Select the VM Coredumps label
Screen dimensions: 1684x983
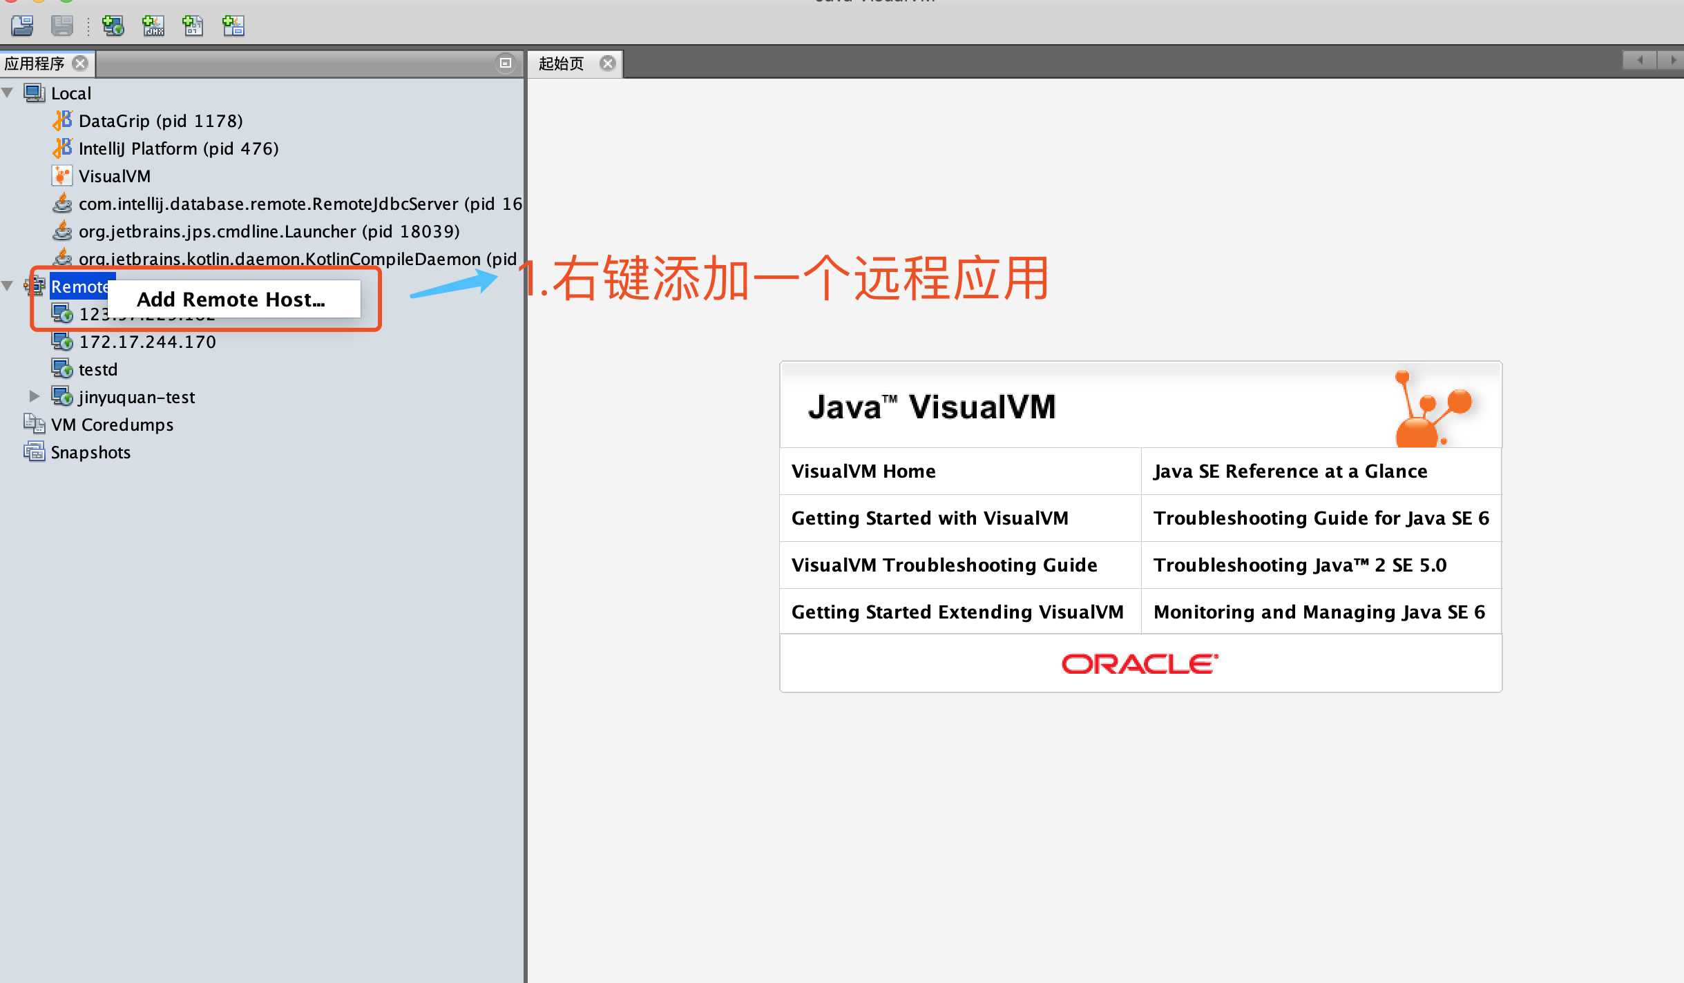[112, 425]
